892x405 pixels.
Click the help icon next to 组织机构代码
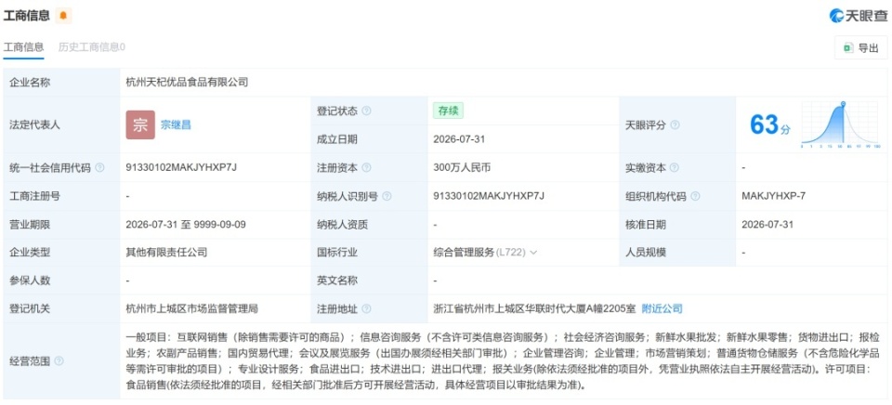pyautogui.click(x=695, y=196)
